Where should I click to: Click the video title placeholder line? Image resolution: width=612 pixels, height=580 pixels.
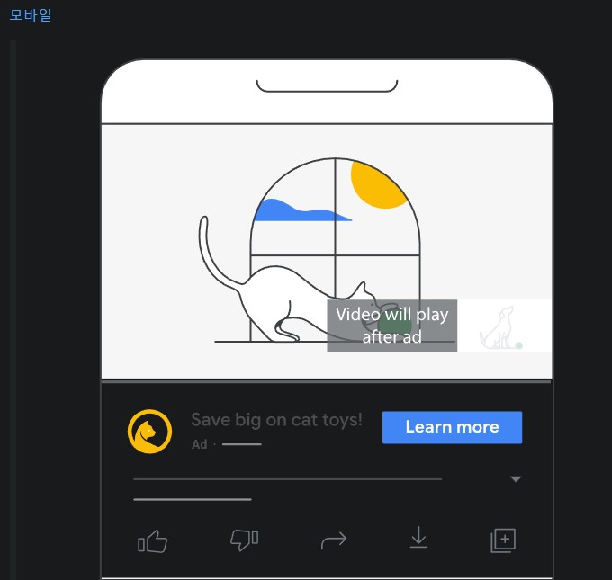pyautogui.click(x=287, y=479)
